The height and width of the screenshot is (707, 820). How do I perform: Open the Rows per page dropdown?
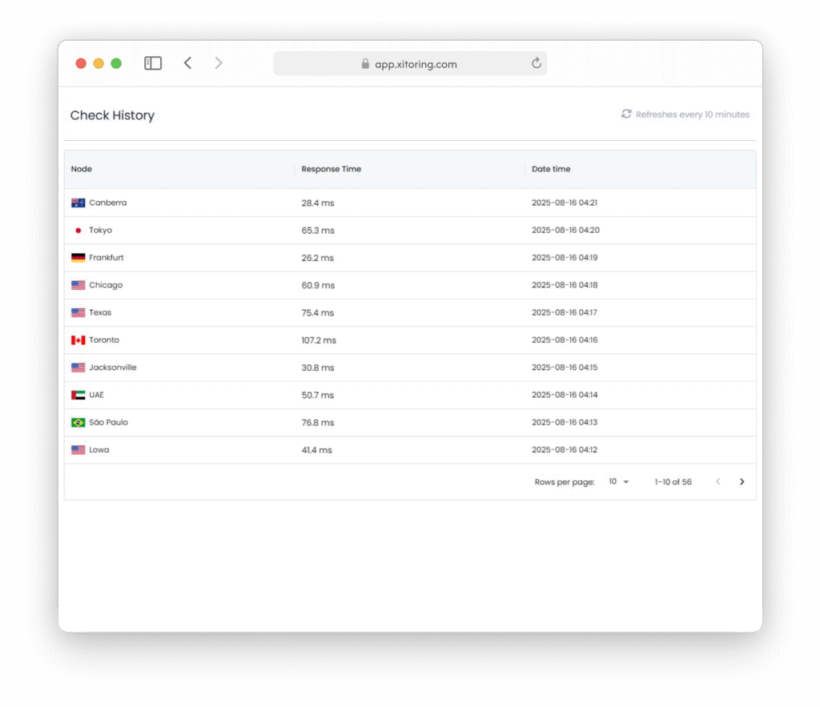[618, 482]
